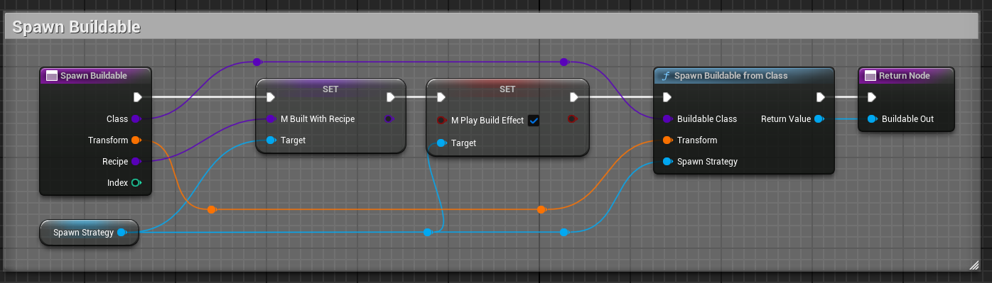Select the Spawn Buildable from Class node title
The image size is (992, 283).
(x=730, y=76)
